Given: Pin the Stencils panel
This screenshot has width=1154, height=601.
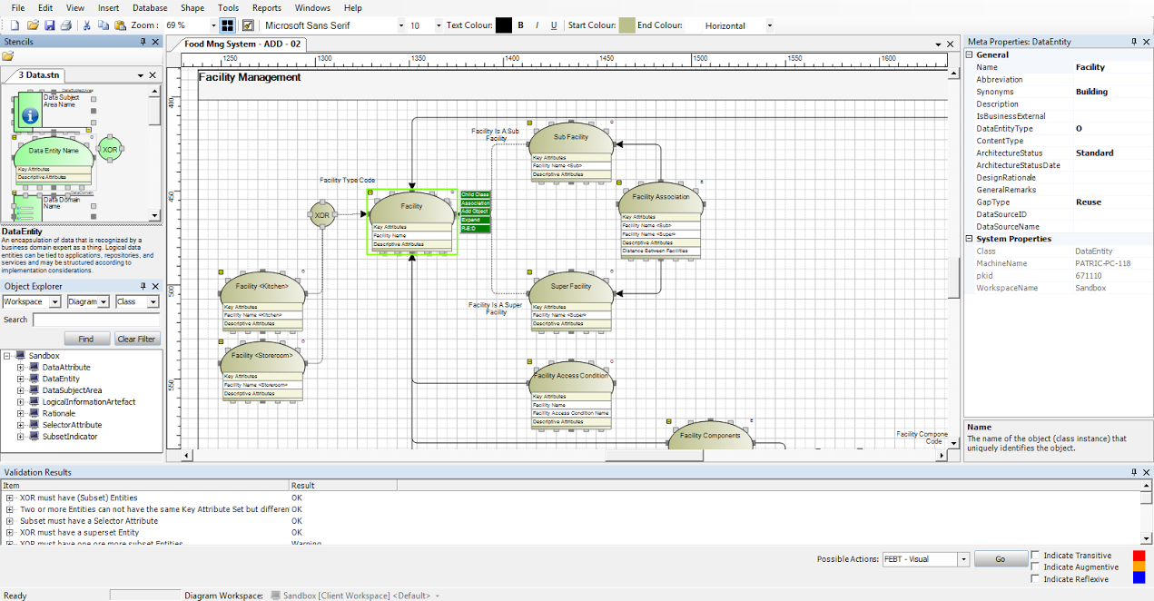Looking at the screenshot, I should [x=143, y=43].
